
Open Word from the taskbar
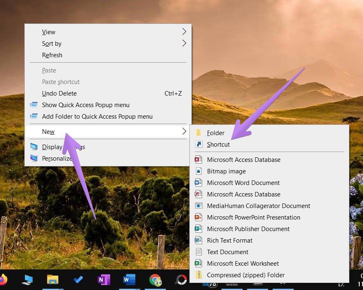point(130,280)
